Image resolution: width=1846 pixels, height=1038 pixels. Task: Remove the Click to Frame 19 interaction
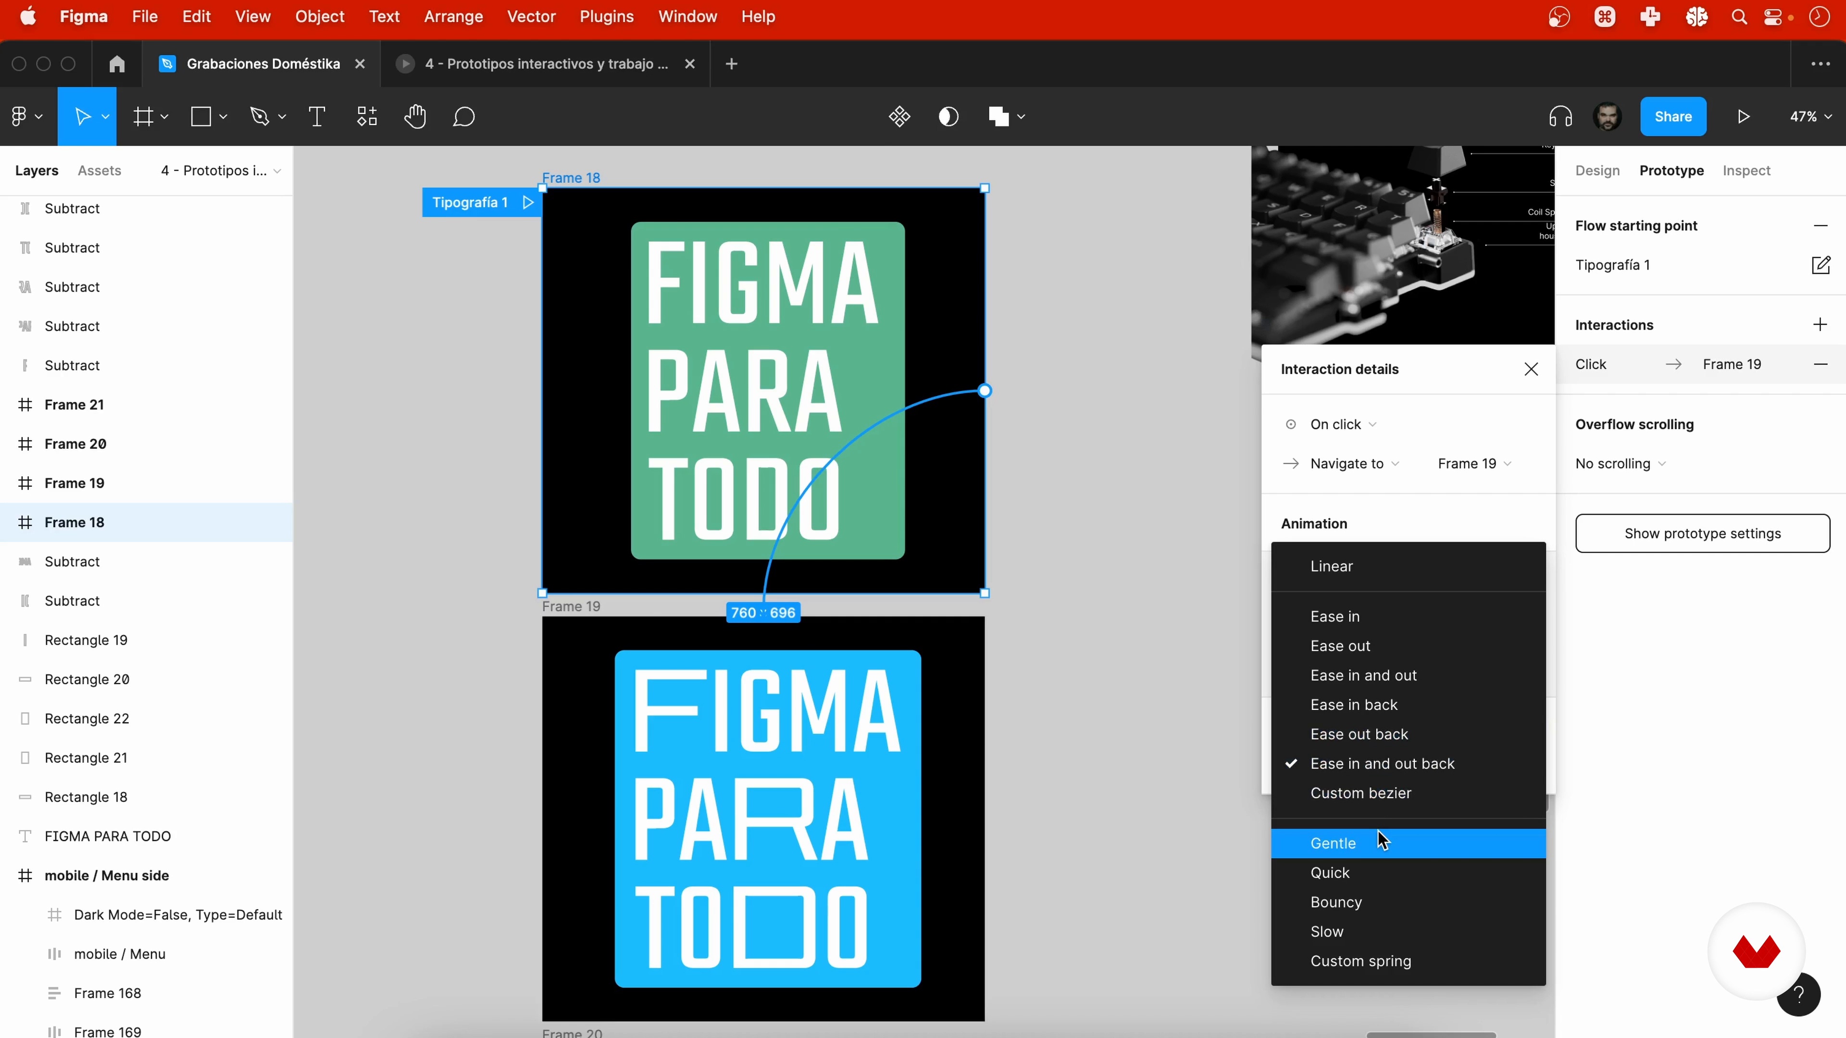(x=1820, y=364)
